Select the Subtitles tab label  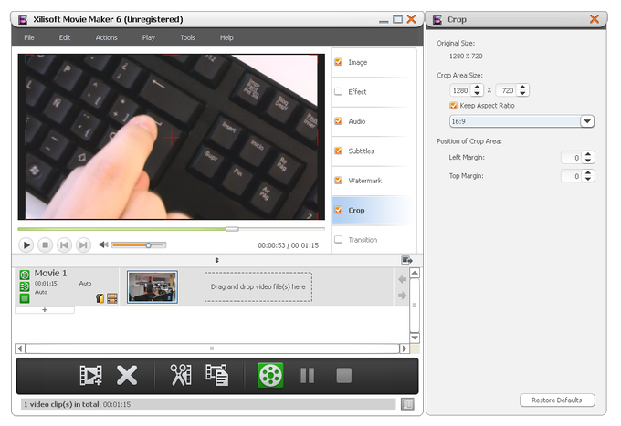[x=362, y=151]
